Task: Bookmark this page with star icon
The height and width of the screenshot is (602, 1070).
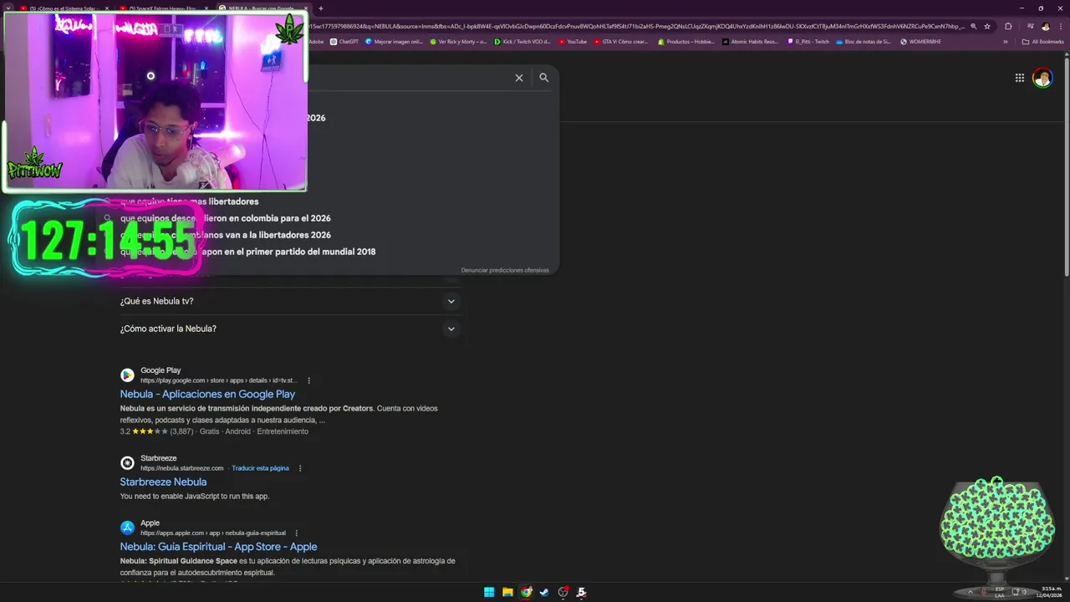Action: click(987, 26)
